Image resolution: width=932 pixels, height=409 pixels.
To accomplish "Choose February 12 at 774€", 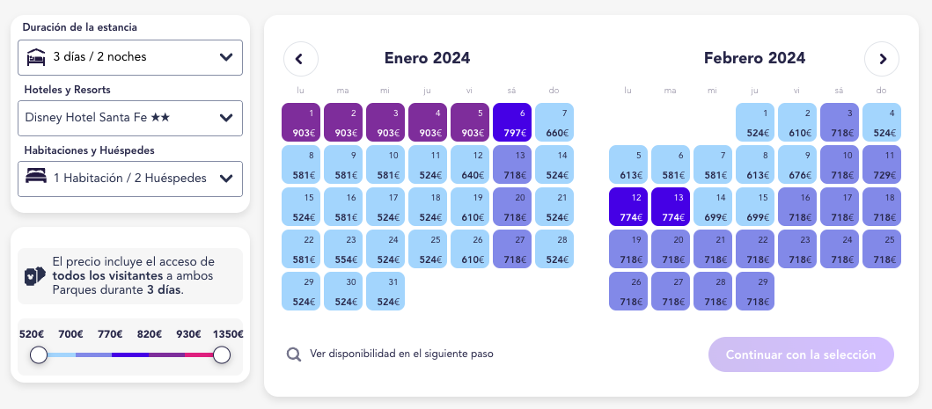I will pos(628,207).
